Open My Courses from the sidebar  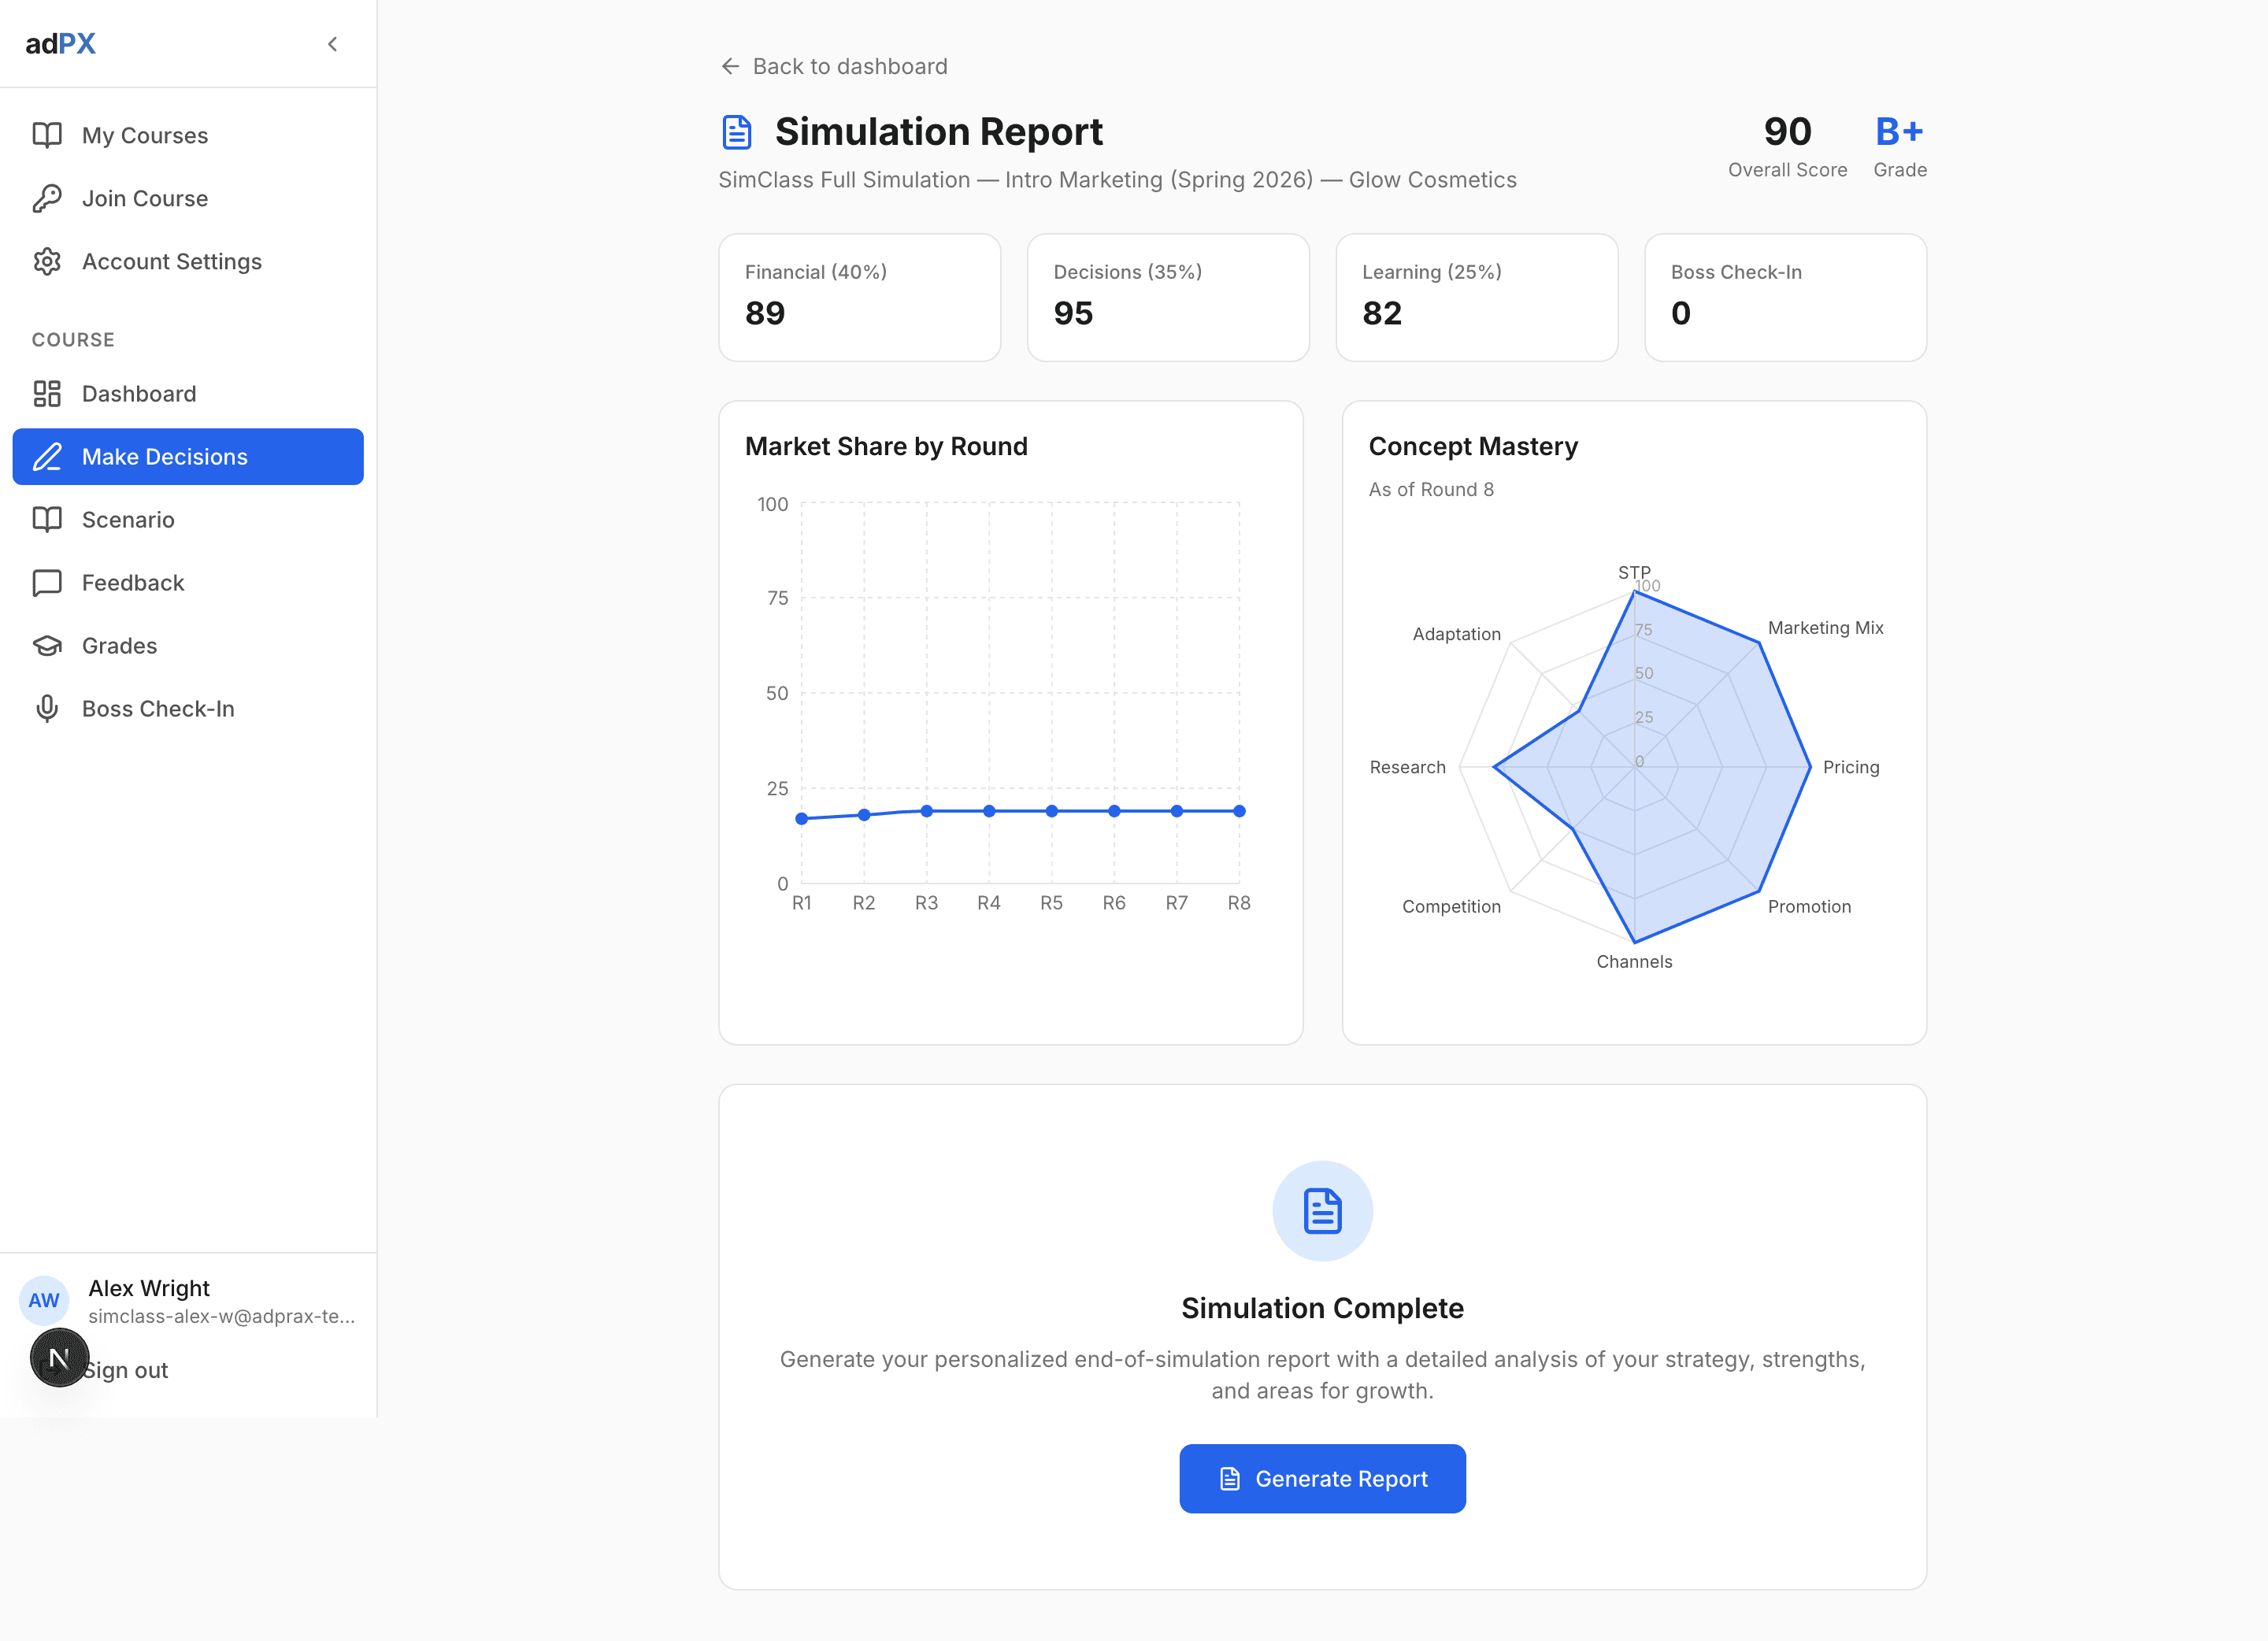[x=47, y=135]
